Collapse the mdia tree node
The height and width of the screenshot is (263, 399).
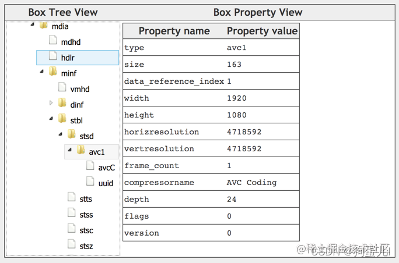pos(32,24)
